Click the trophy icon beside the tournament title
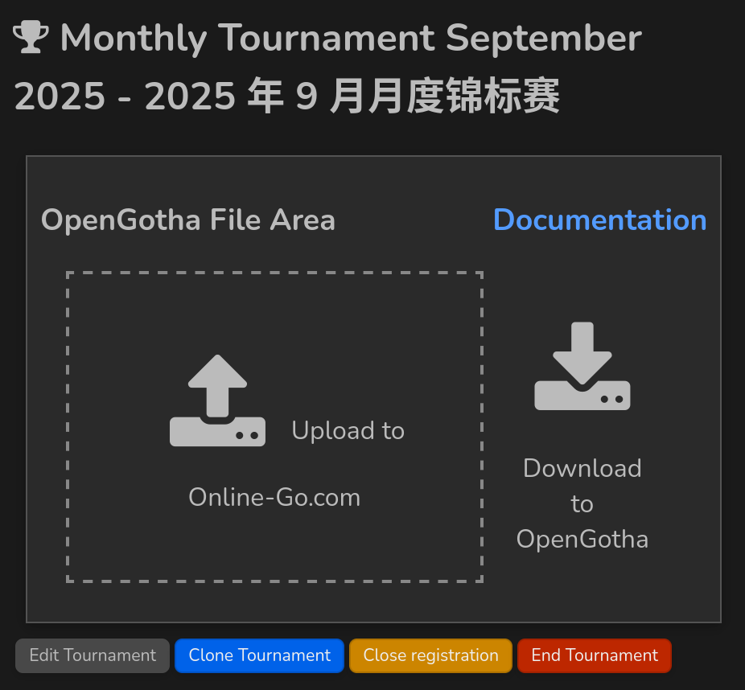 pyautogui.click(x=31, y=38)
